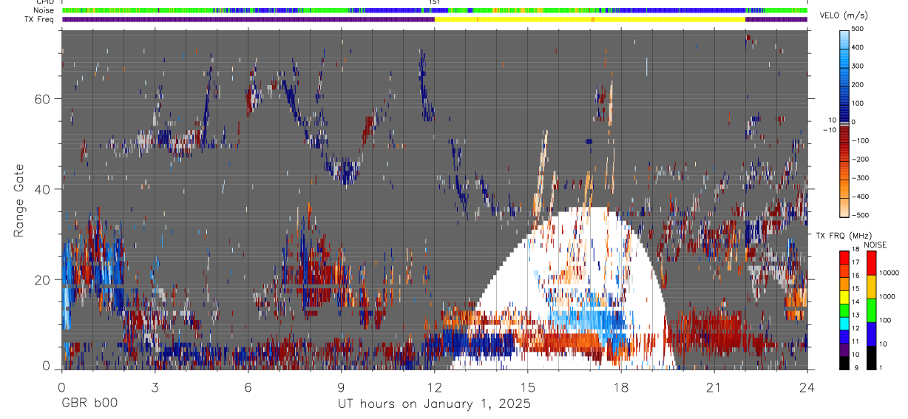Click the '21' tick on the UT hours axis
Screen dimensions: 908x419
tap(714, 387)
